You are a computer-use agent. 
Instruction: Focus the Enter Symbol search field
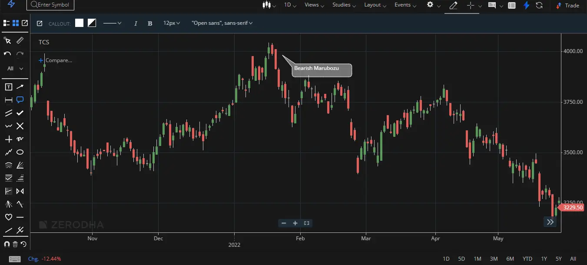point(50,5)
